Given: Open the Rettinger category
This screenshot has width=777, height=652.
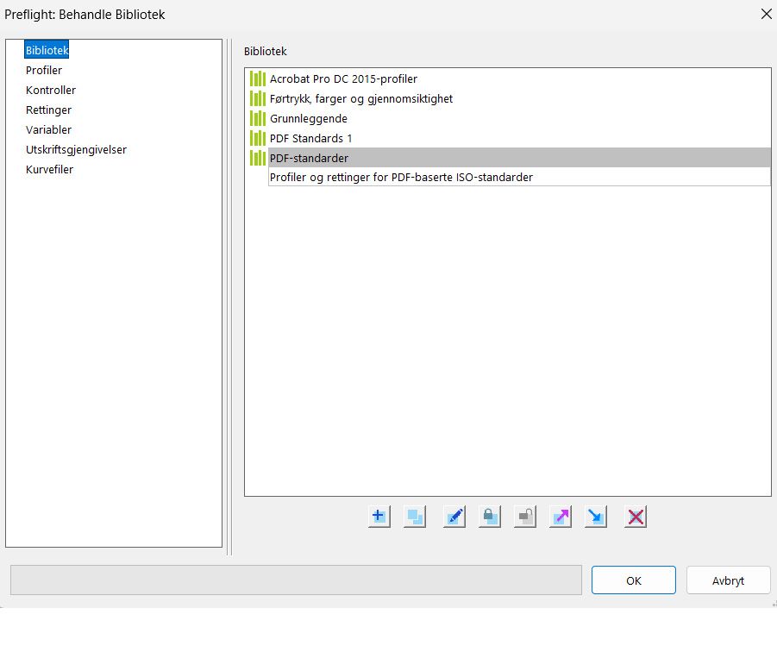Looking at the screenshot, I should (48, 110).
